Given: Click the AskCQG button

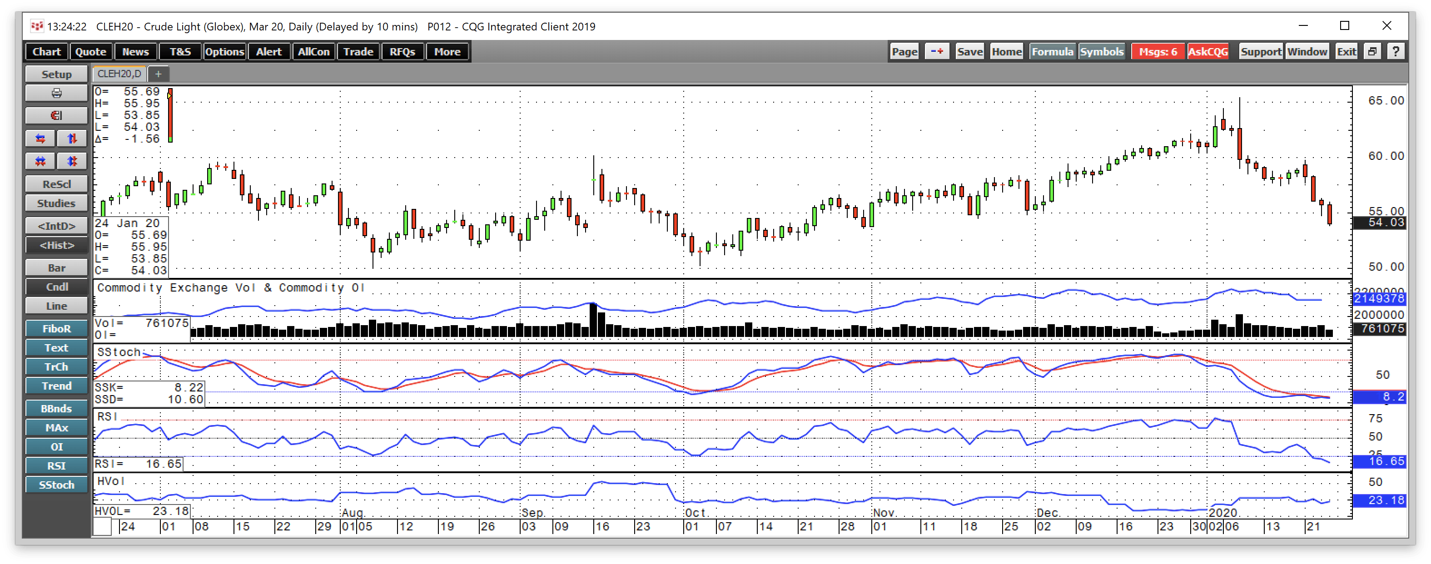Looking at the screenshot, I should [x=1208, y=52].
